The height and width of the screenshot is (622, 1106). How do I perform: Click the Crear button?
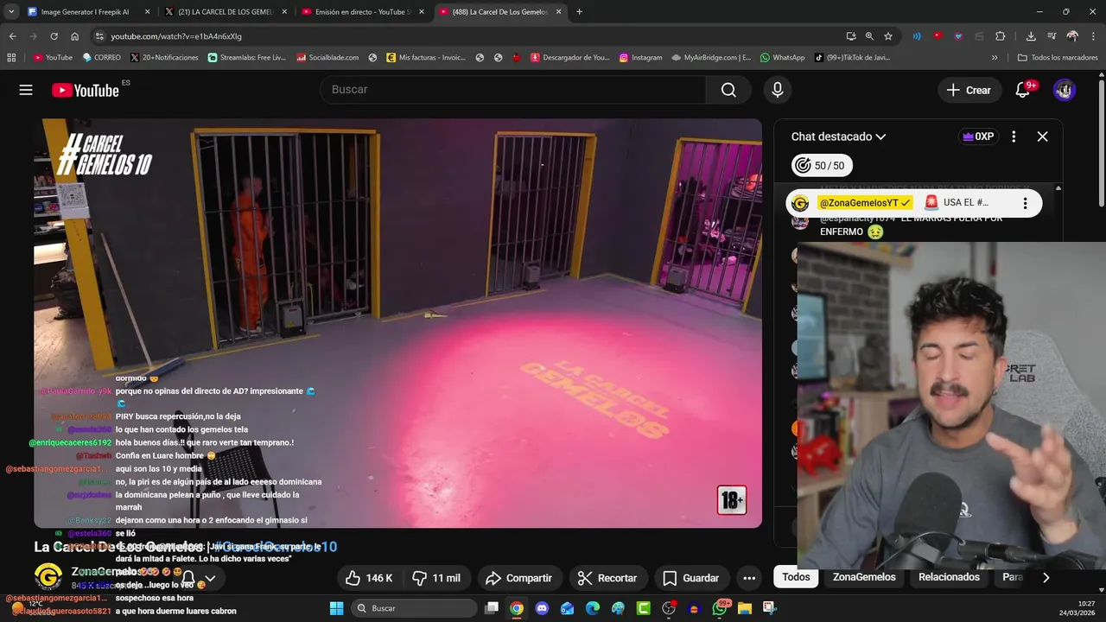pyautogui.click(x=969, y=90)
